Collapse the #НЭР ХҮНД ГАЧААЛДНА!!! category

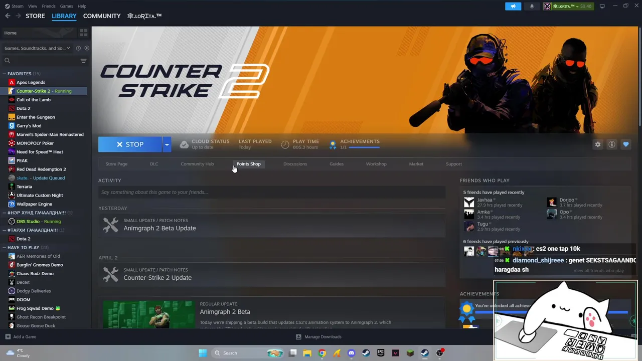click(x=4, y=213)
